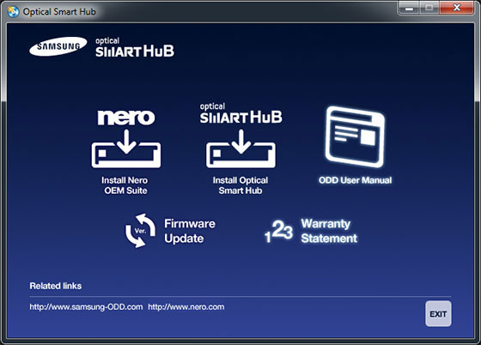Click the Firmware Update circular arrows icon
The width and height of the screenshot is (481, 345).
140,231
